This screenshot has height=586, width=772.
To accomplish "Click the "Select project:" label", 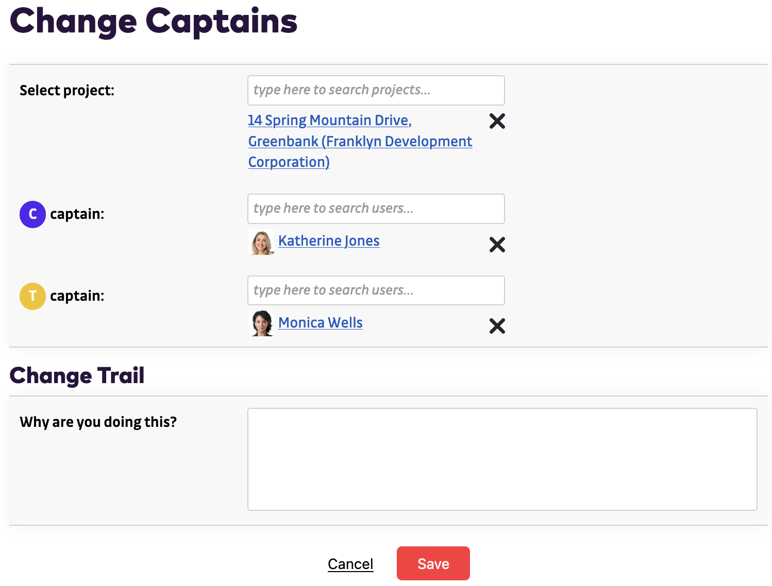I will (67, 91).
